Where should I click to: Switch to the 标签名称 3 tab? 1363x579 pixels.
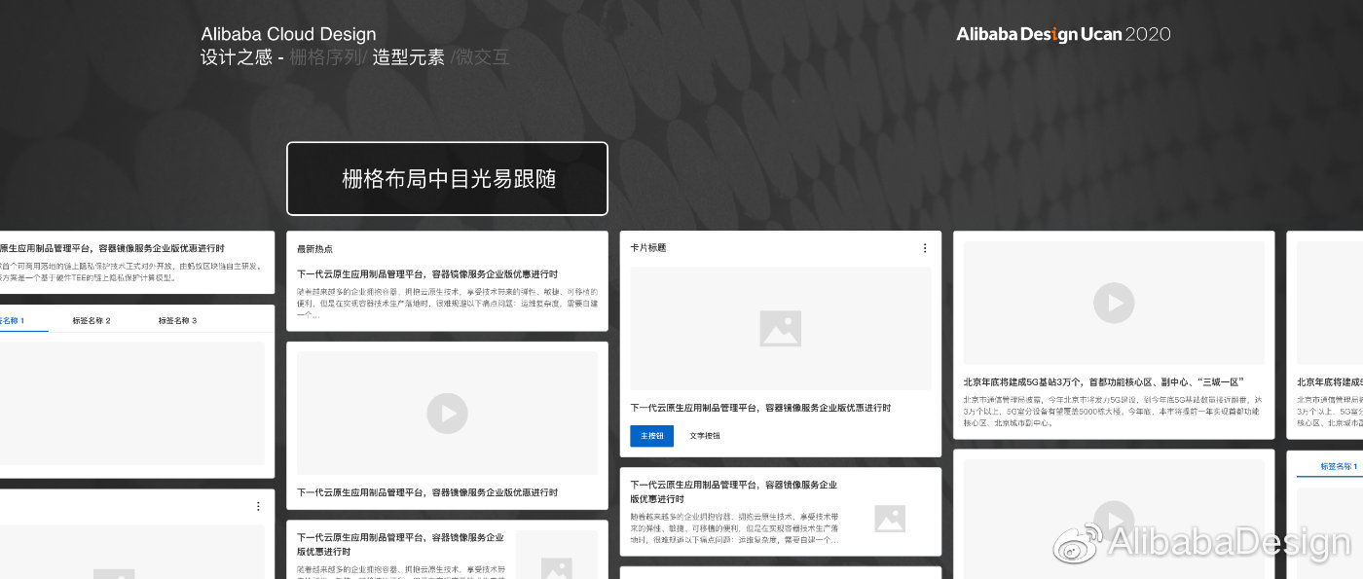[177, 320]
